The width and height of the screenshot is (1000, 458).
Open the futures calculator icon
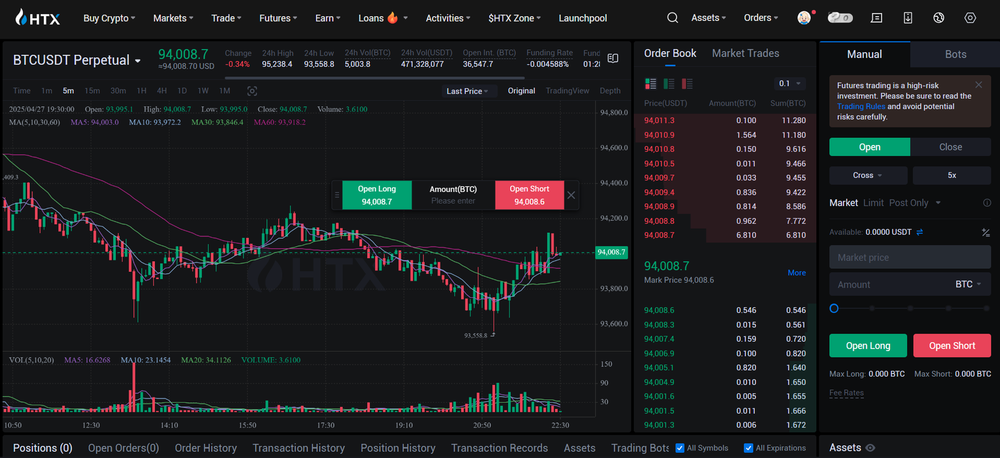(x=986, y=232)
